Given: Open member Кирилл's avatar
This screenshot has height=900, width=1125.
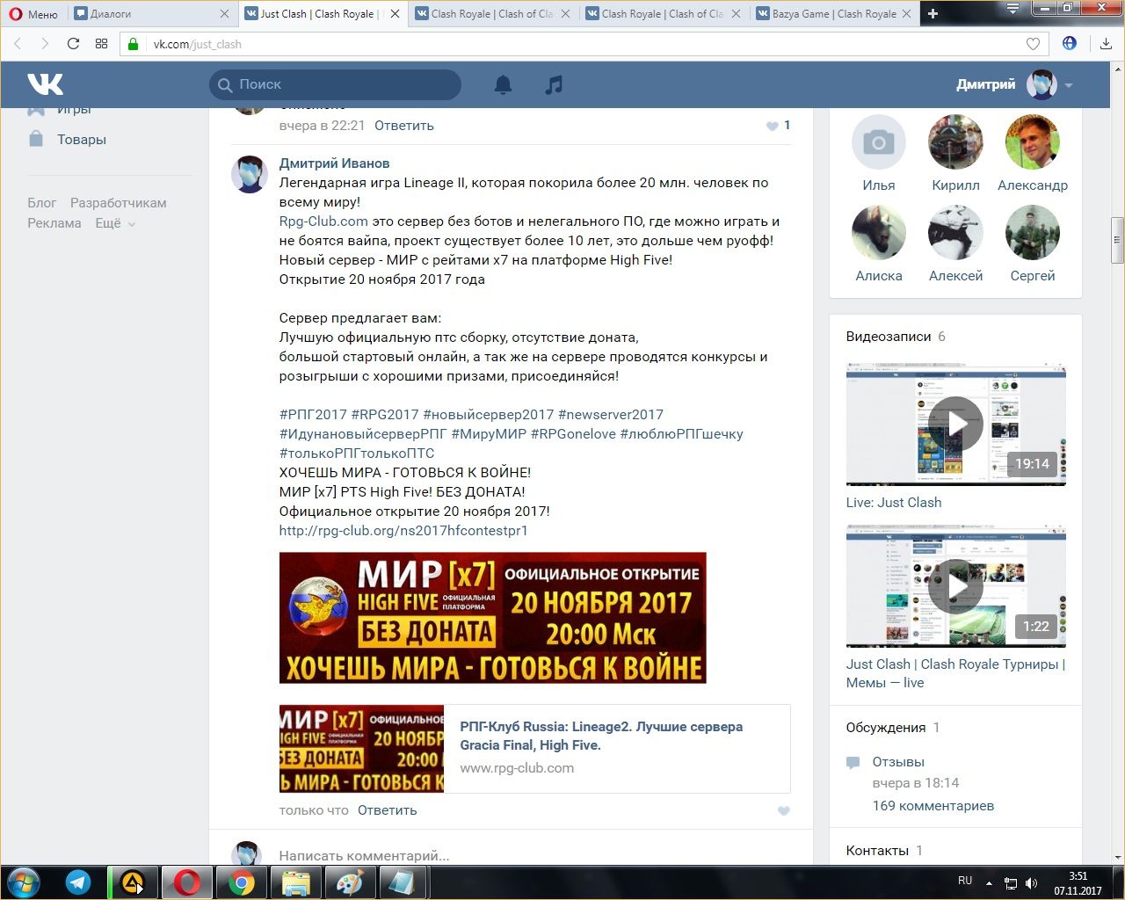Looking at the screenshot, I should [x=955, y=142].
